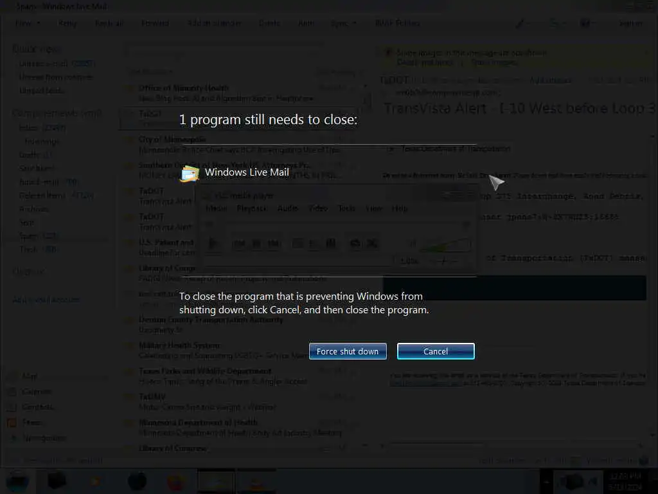The height and width of the screenshot is (494, 658).
Task: Toggle VLC fullscreen button
Action: [x=298, y=243]
